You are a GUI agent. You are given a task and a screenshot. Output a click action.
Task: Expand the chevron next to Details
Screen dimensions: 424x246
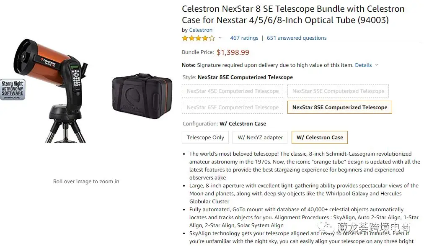377,65
